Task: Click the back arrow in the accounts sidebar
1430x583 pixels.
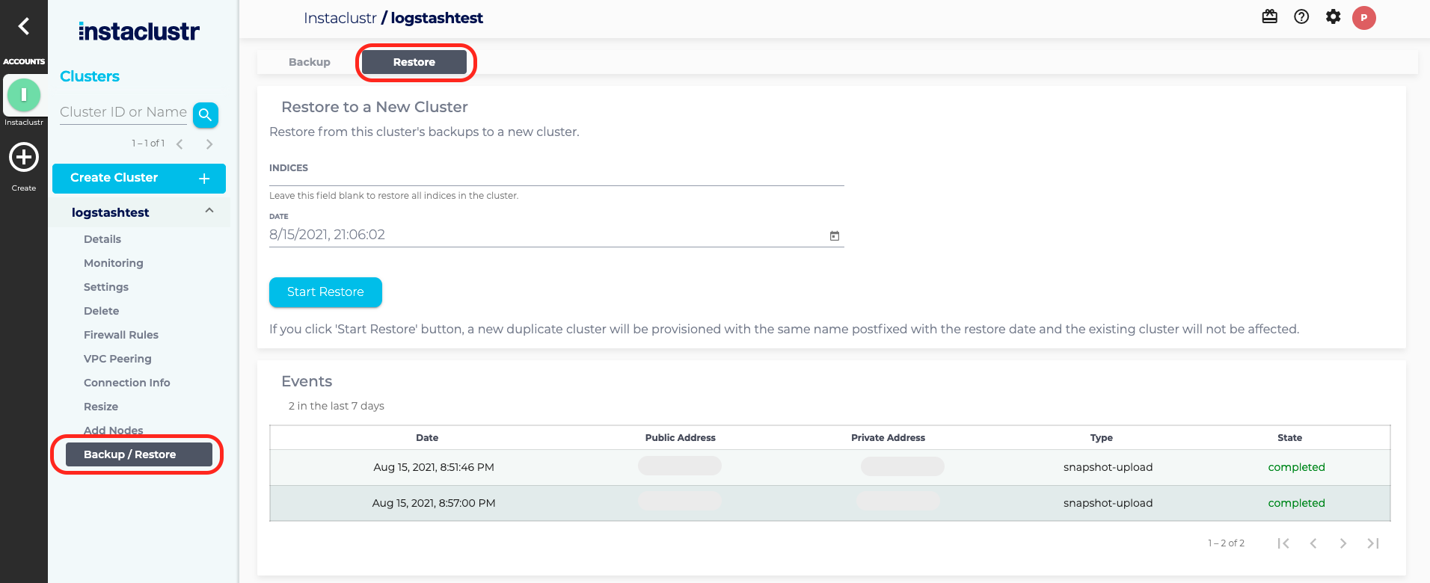Action: coord(24,27)
